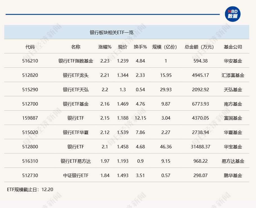The width and height of the screenshot is (256, 208).
Task: Click code 512820
Action: click(x=30, y=75)
